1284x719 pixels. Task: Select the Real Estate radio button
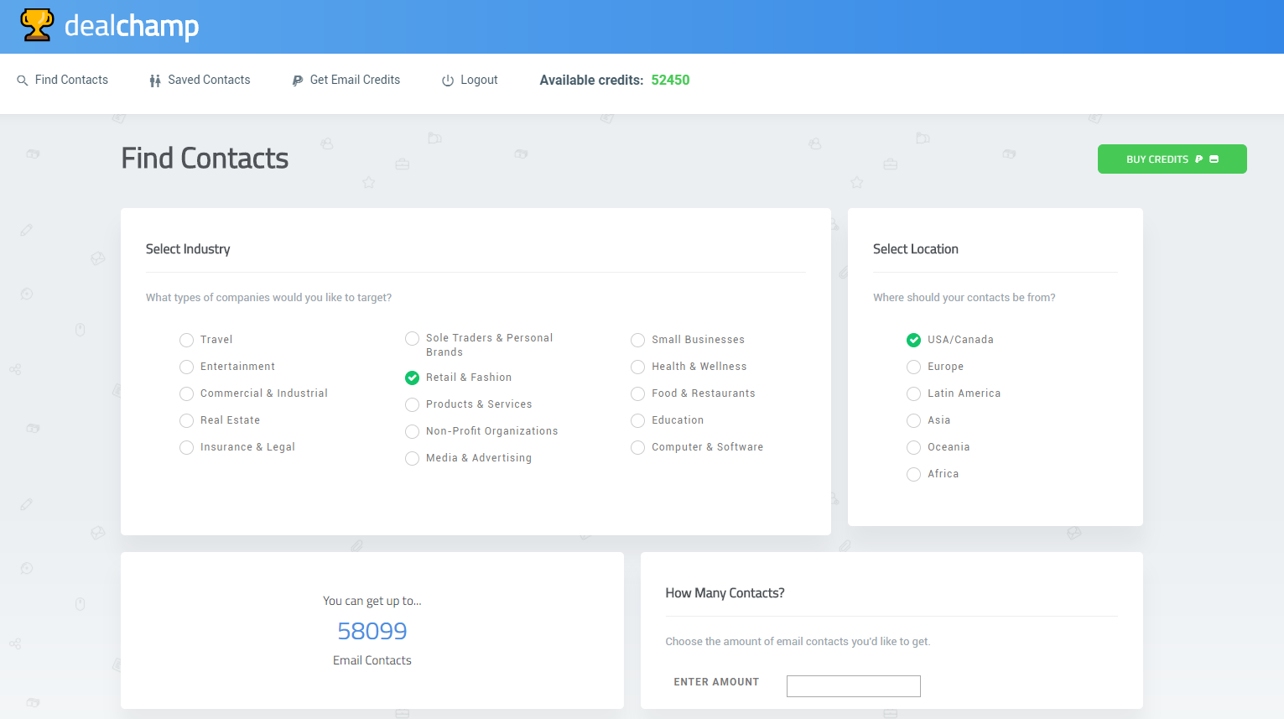186,420
